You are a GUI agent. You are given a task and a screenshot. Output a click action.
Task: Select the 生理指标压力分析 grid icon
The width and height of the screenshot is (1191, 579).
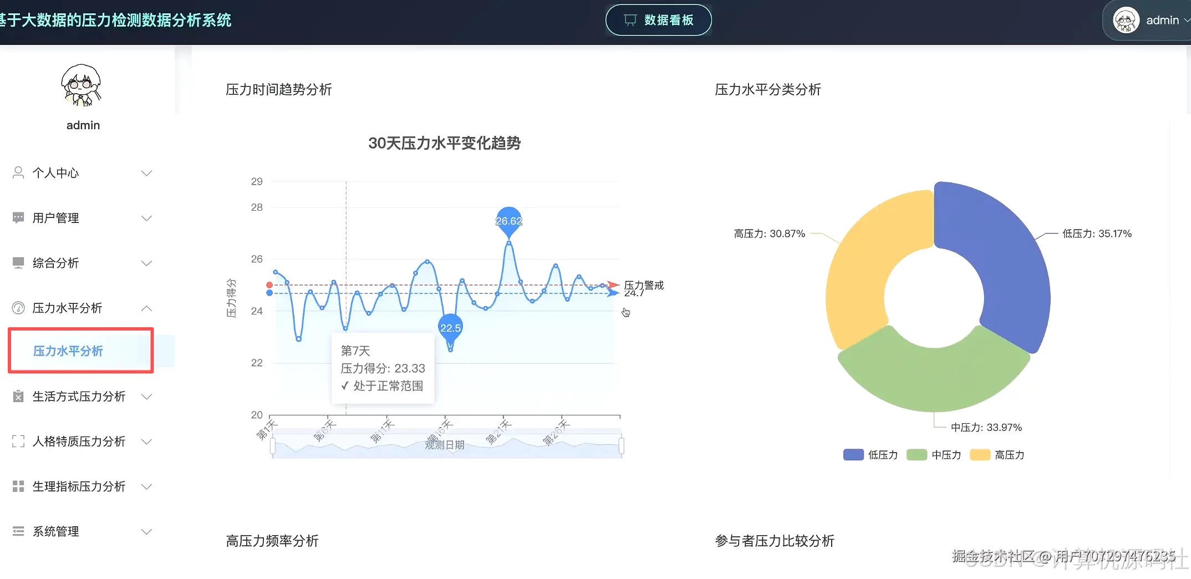pyautogui.click(x=17, y=486)
